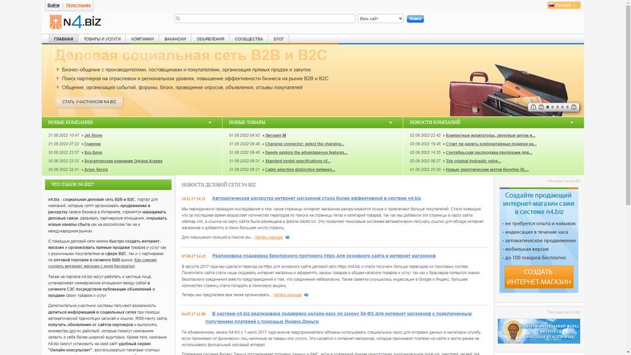Open company Хоз-Блок
Image resolution: width=631 pixels, height=355 pixels.
point(93,153)
